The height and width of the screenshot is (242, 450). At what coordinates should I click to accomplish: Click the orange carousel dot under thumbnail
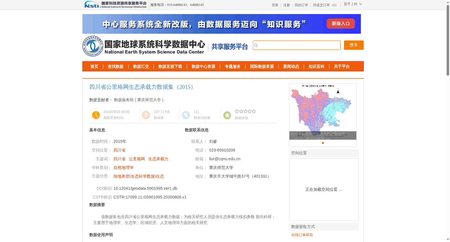323,143
